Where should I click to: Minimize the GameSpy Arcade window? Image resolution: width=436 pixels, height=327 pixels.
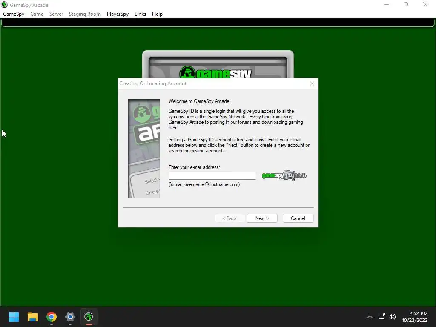(x=387, y=4)
